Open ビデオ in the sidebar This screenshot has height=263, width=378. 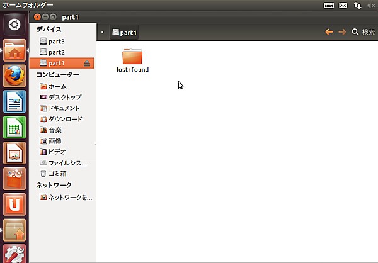pos(62,152)
